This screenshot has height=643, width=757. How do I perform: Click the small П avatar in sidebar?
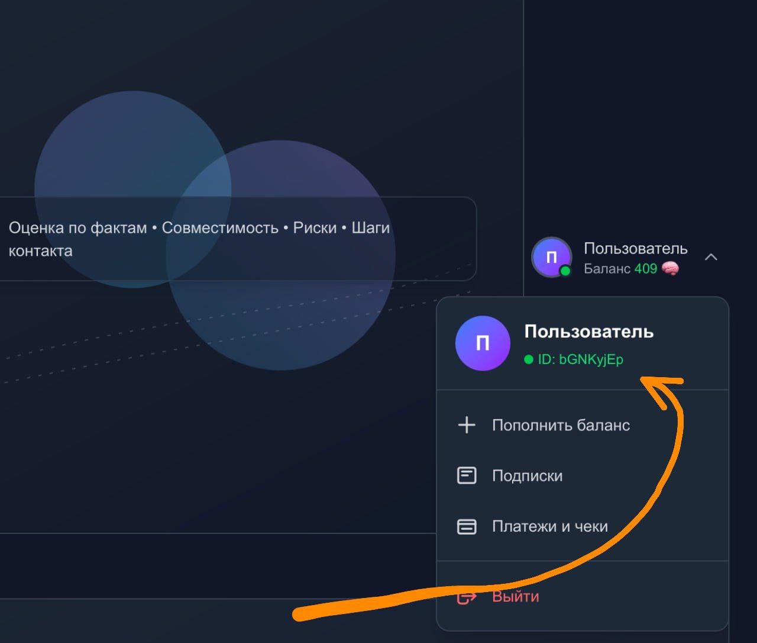[551, 257]
